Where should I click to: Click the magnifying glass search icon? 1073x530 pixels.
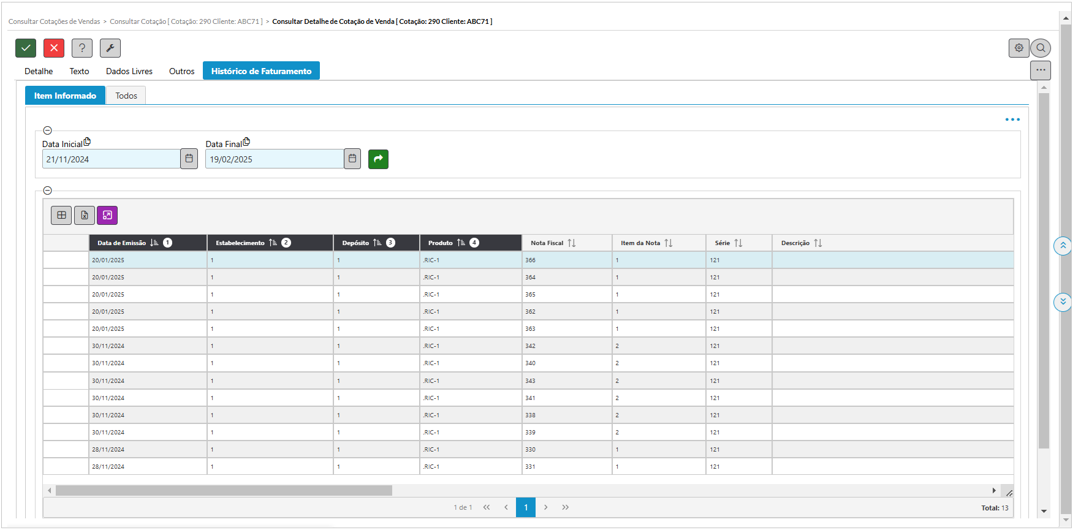click(x=1041, y=48)
